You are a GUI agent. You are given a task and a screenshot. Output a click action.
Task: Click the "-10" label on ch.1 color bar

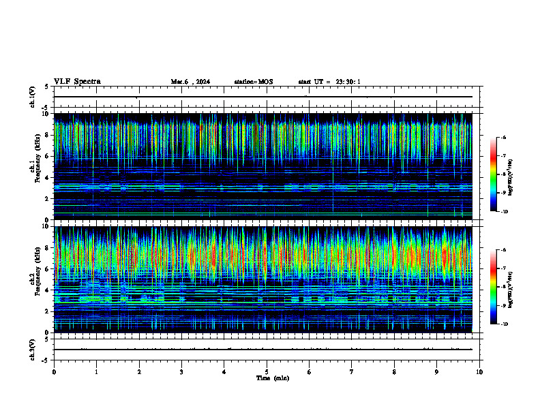tap(504, 212)
